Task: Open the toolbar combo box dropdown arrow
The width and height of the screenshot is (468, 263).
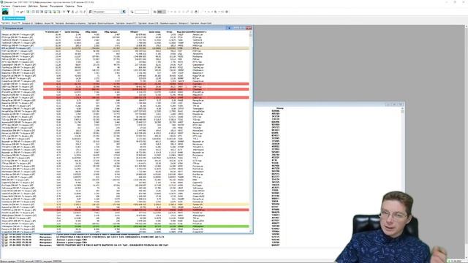Action: pyautogui.click(x=120, y=12)
